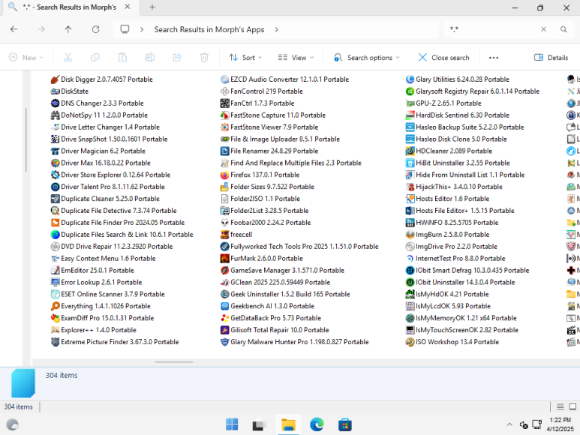The height and width of the screenshot is (435, 580).
Task: Click the Paste toolbar icon
Action: (122, 57)
